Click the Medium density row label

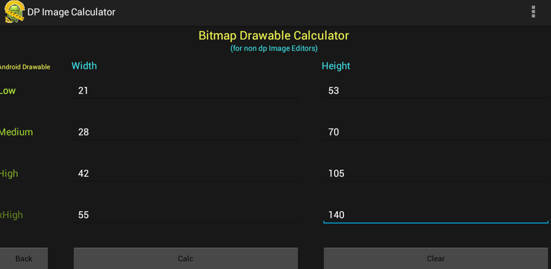tap(17, 132)
